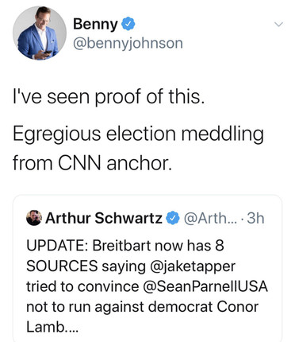
Task: Open the @bennyjohnson handle link
Action: click(x=128, y=43)
